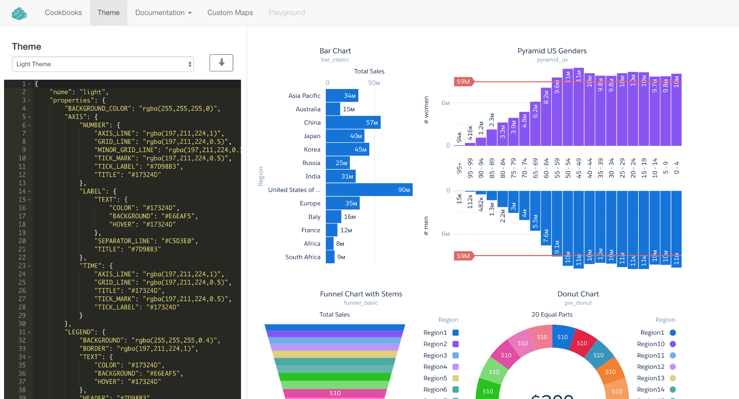Screen dimensions: 739x399
Task: Select the United States 90M bar
Action: tap(369, 190)
